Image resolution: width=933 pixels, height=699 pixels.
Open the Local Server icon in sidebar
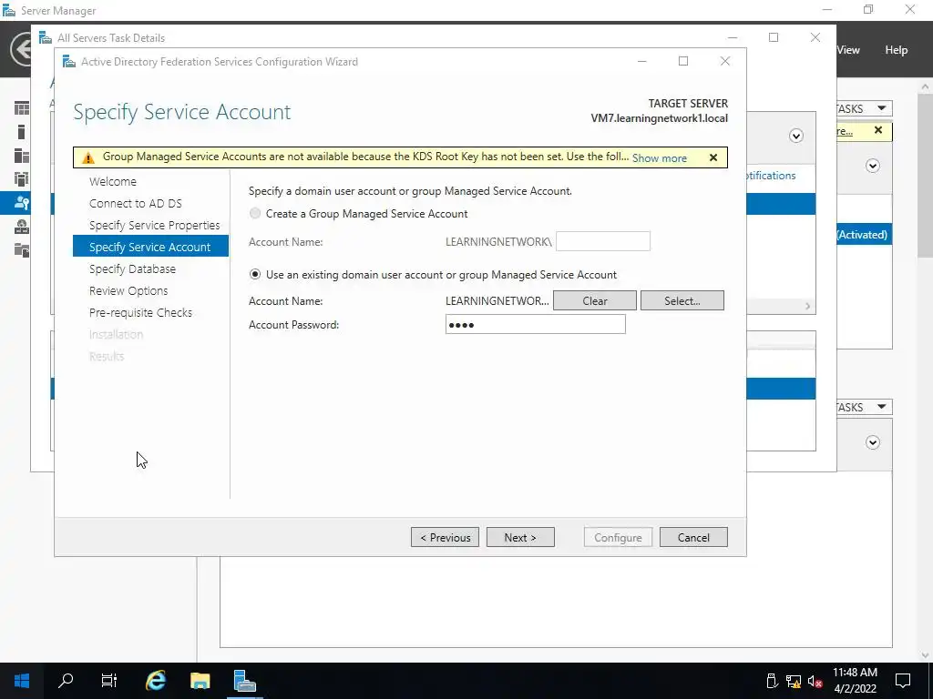[x=22, y=132]
